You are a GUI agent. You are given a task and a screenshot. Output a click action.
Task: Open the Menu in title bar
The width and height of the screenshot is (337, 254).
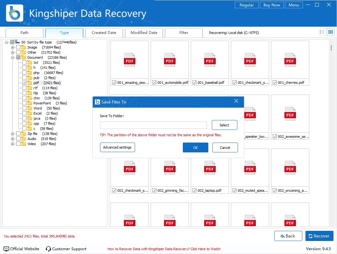[294, 5]
